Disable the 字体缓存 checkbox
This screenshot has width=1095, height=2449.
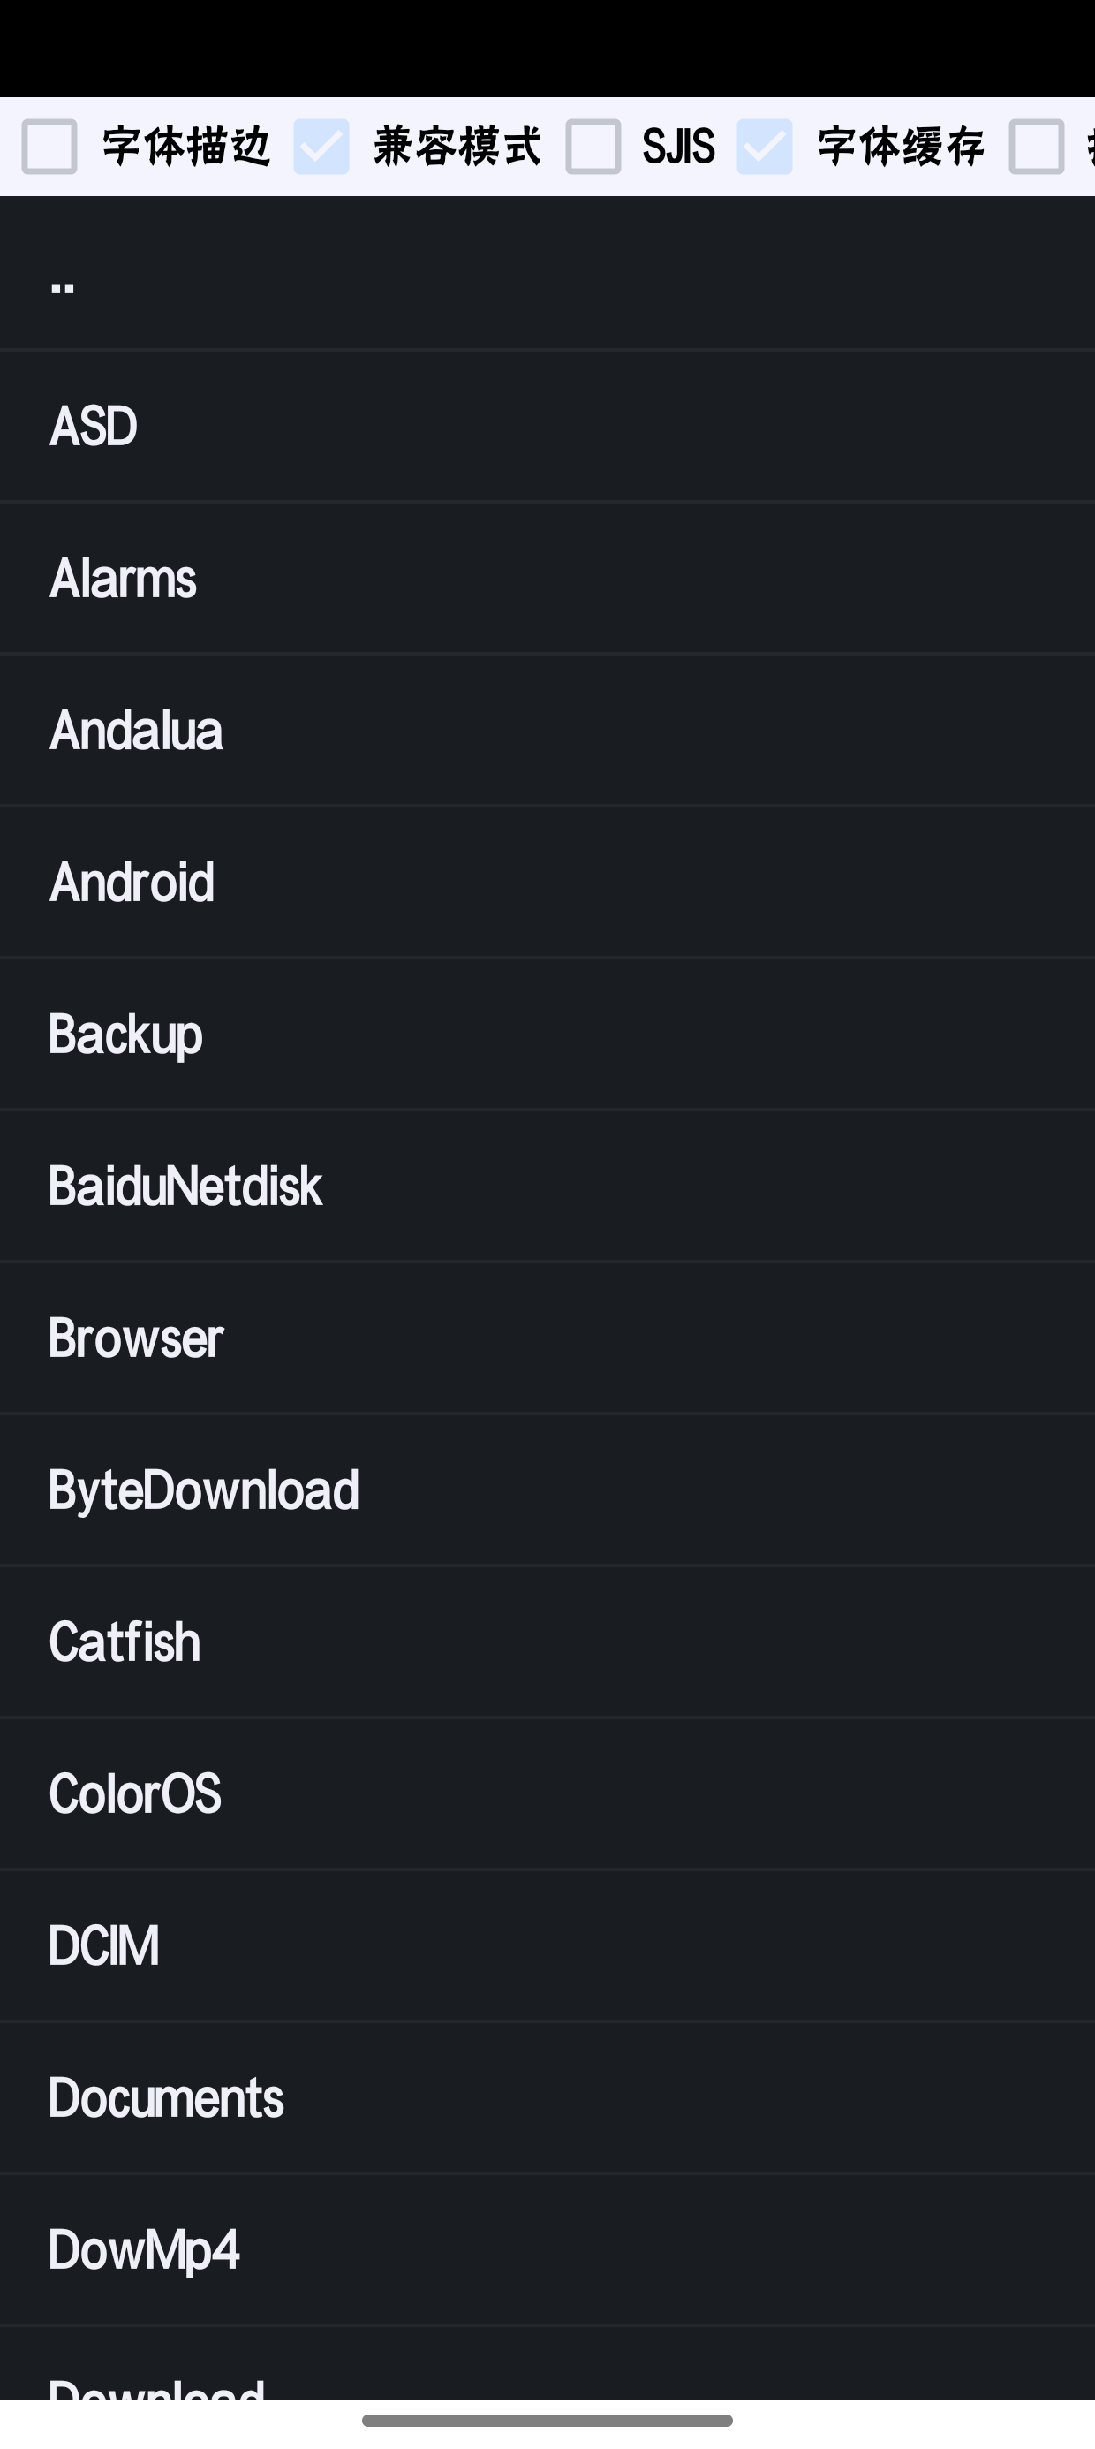(x=764, y=147)
